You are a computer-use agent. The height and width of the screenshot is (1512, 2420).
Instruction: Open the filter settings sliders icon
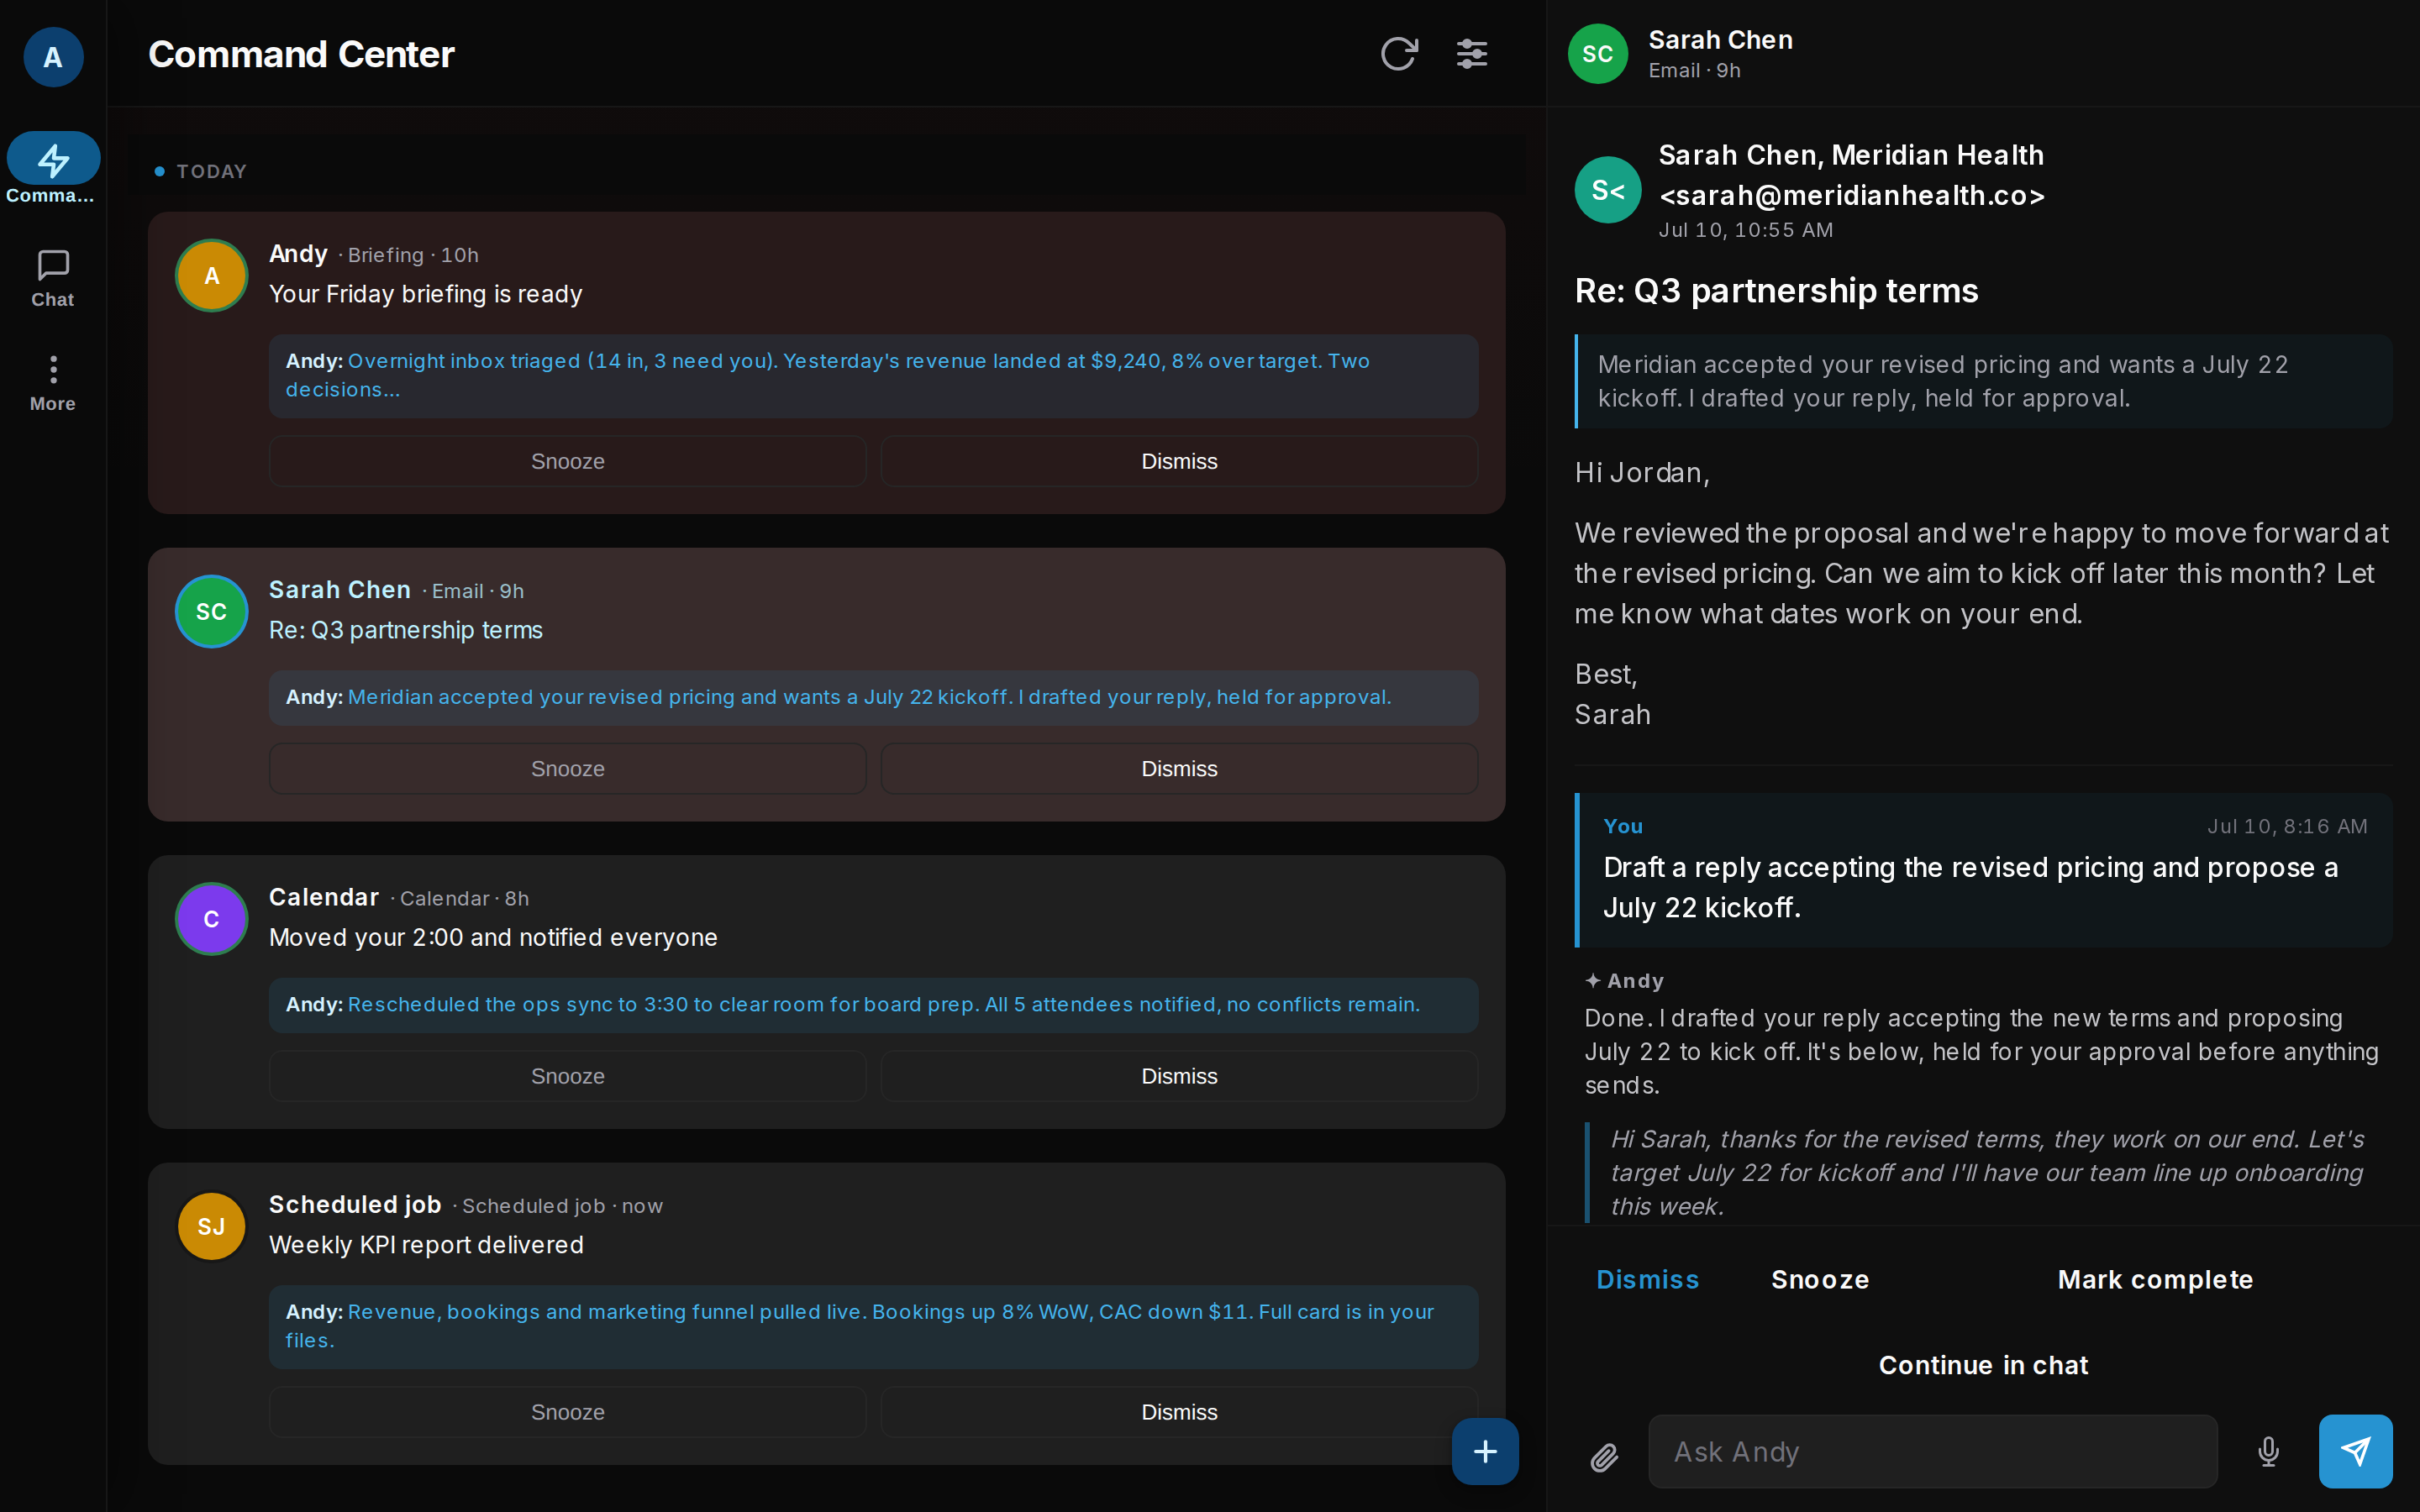coord(1471,53)
